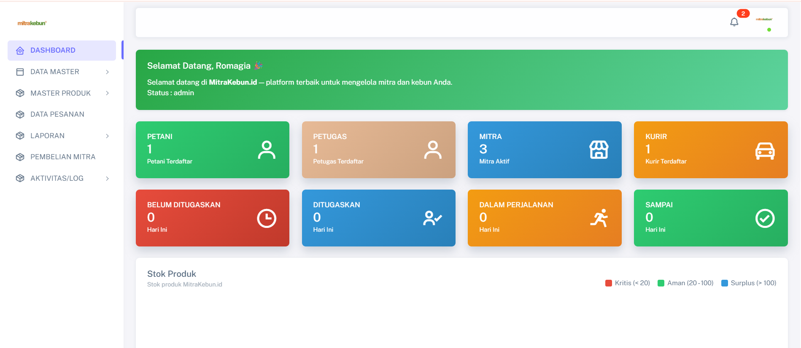Click the mitrakebun logo in sidebar
801x348 pixels.
[32, 23]
